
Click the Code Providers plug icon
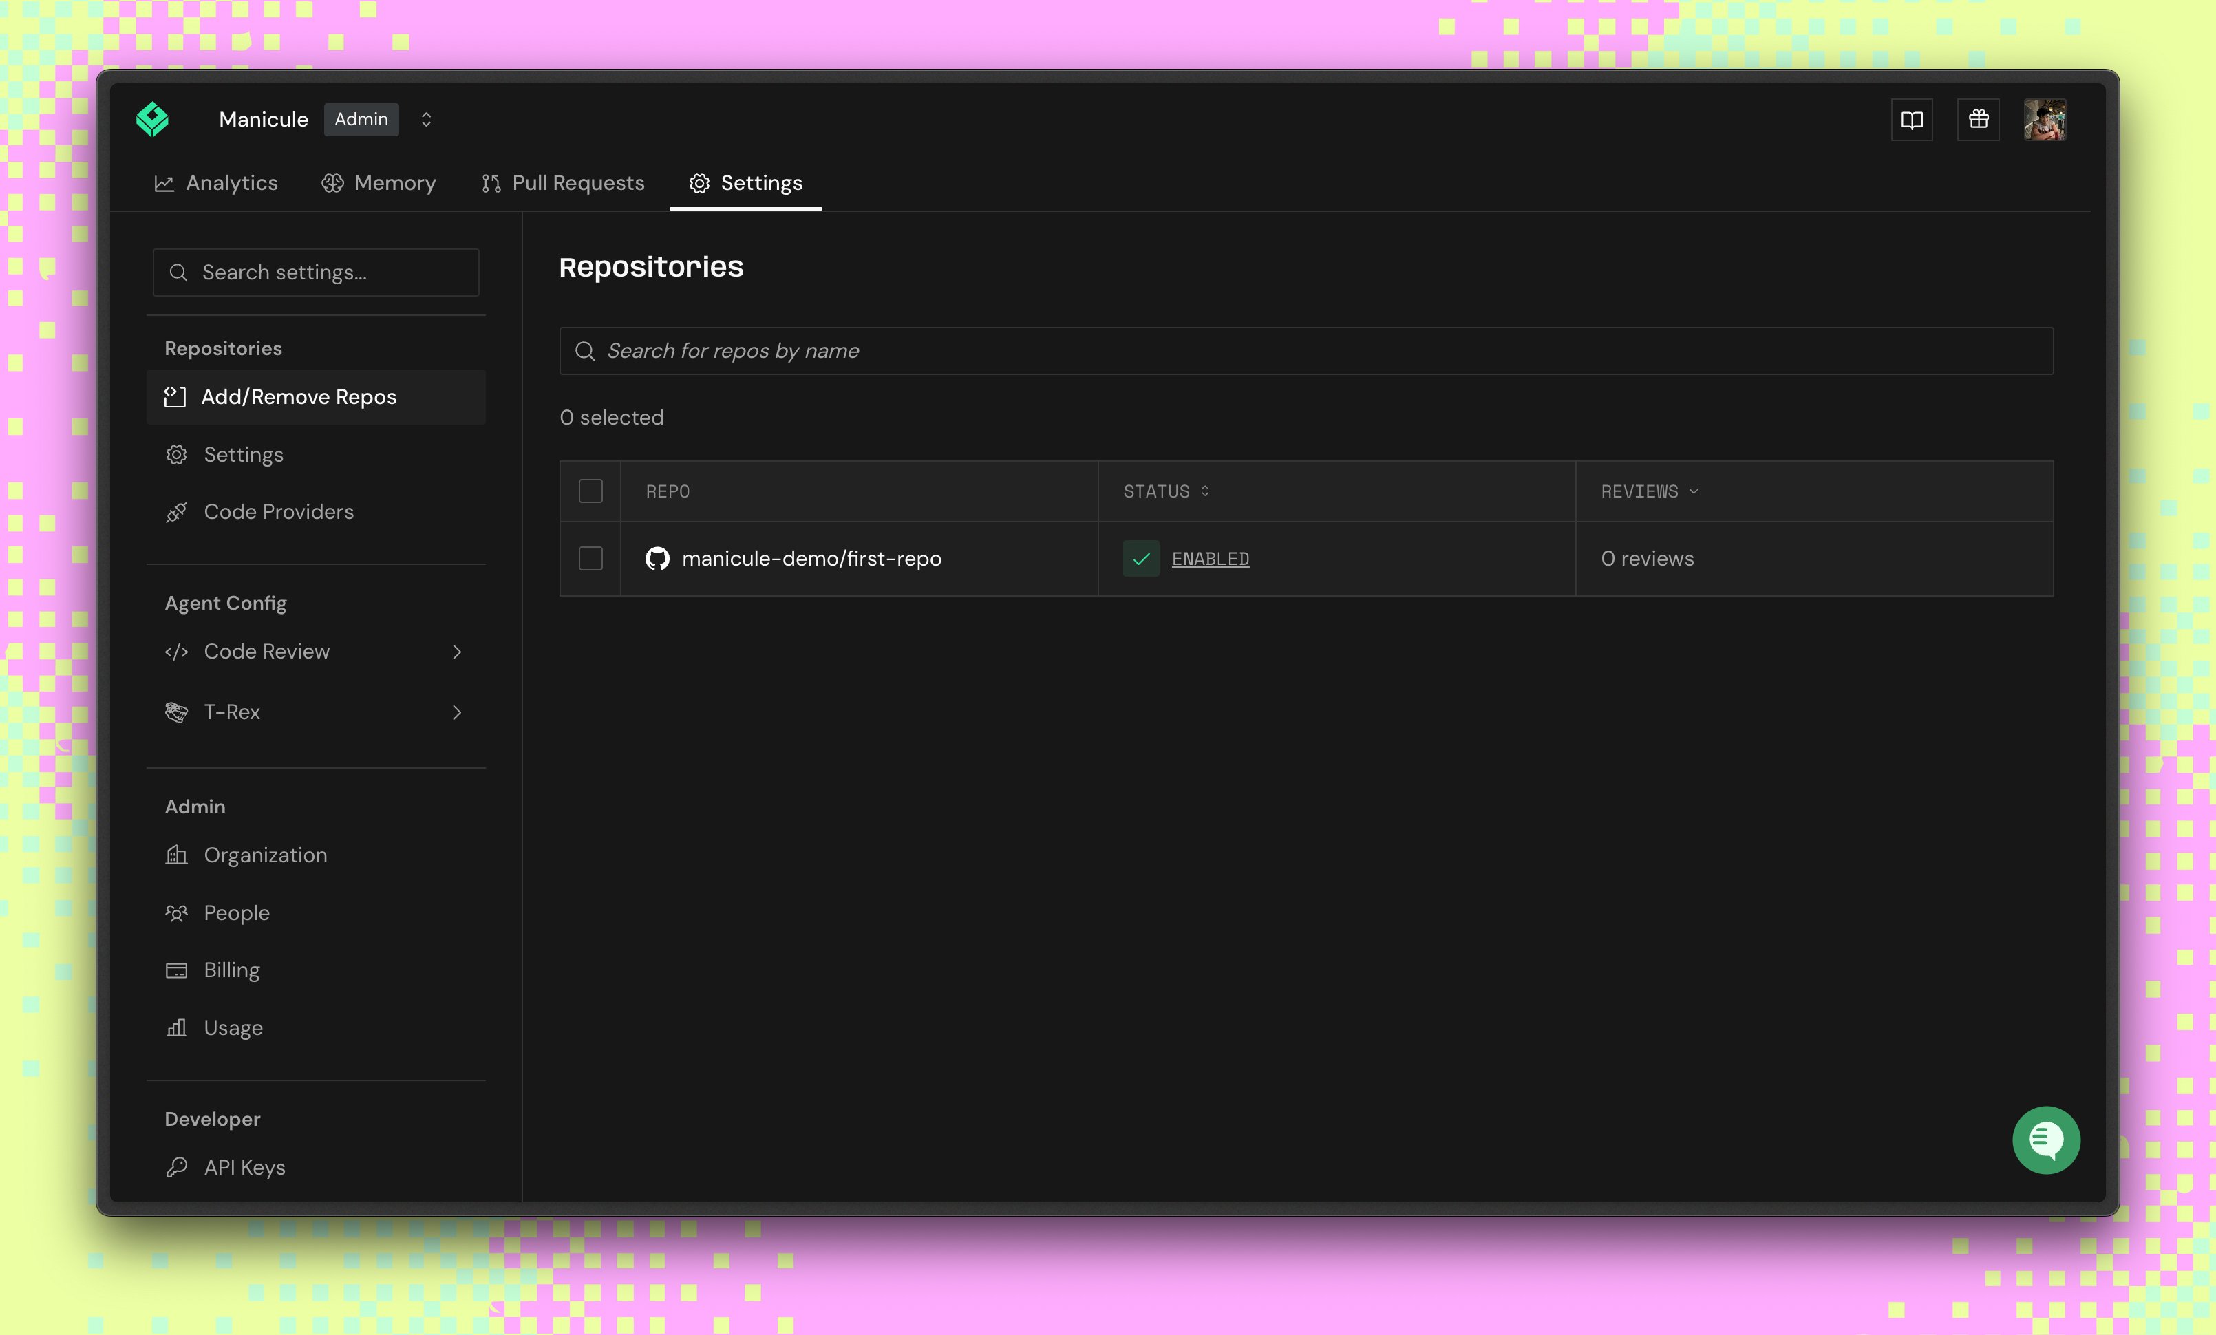[x=176, y=513]
